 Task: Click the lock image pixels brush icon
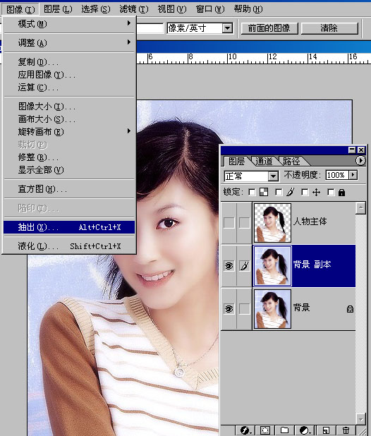[x=290, y=192]
